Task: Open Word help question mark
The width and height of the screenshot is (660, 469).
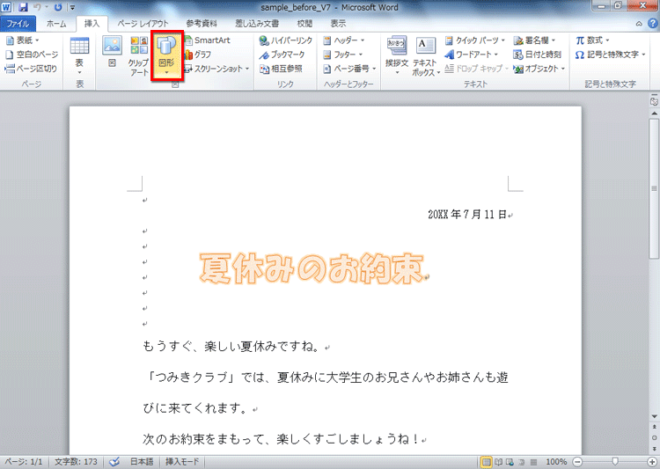Action: click(652, 24)
